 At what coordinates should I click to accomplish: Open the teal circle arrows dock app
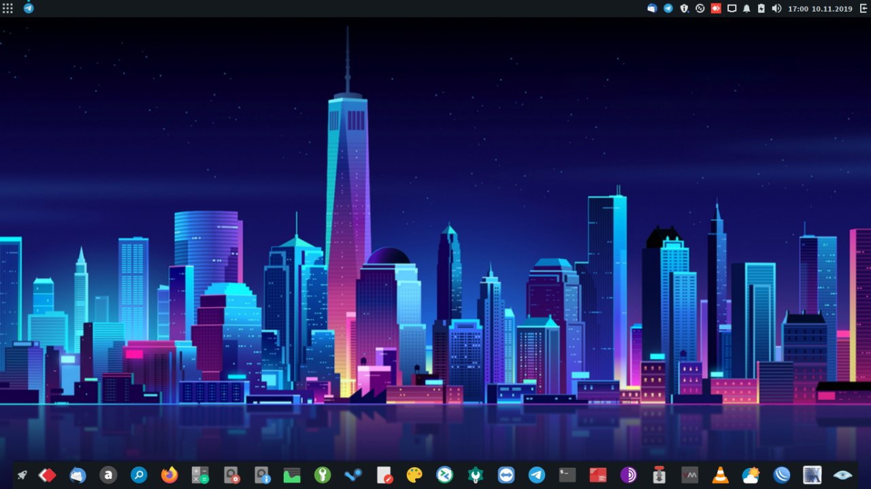point(445,475)
